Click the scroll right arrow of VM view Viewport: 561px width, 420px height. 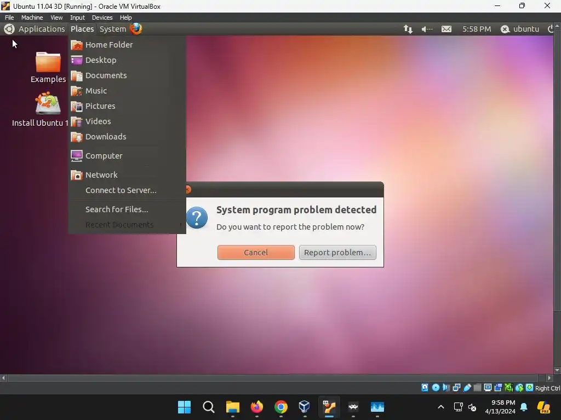(549, 378)
